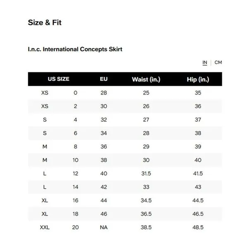
Task: Select the S size 6 row
Action: [x=125, y=133]
